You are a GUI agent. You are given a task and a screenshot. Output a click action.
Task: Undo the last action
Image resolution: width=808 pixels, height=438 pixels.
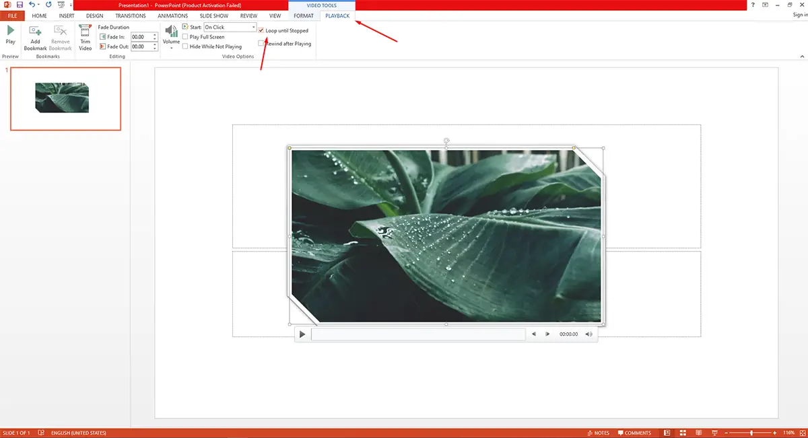32,5
